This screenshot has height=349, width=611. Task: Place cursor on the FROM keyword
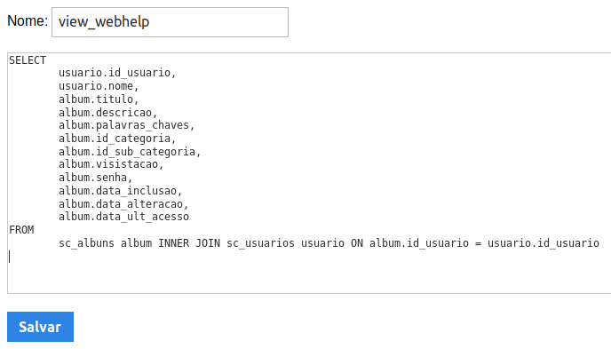pyautogui.click(x=21, y=230)
